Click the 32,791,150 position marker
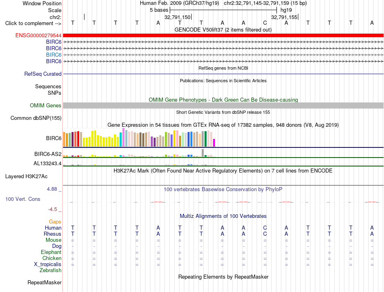Viewport: 384px width, 292px height. click(177, 17)
